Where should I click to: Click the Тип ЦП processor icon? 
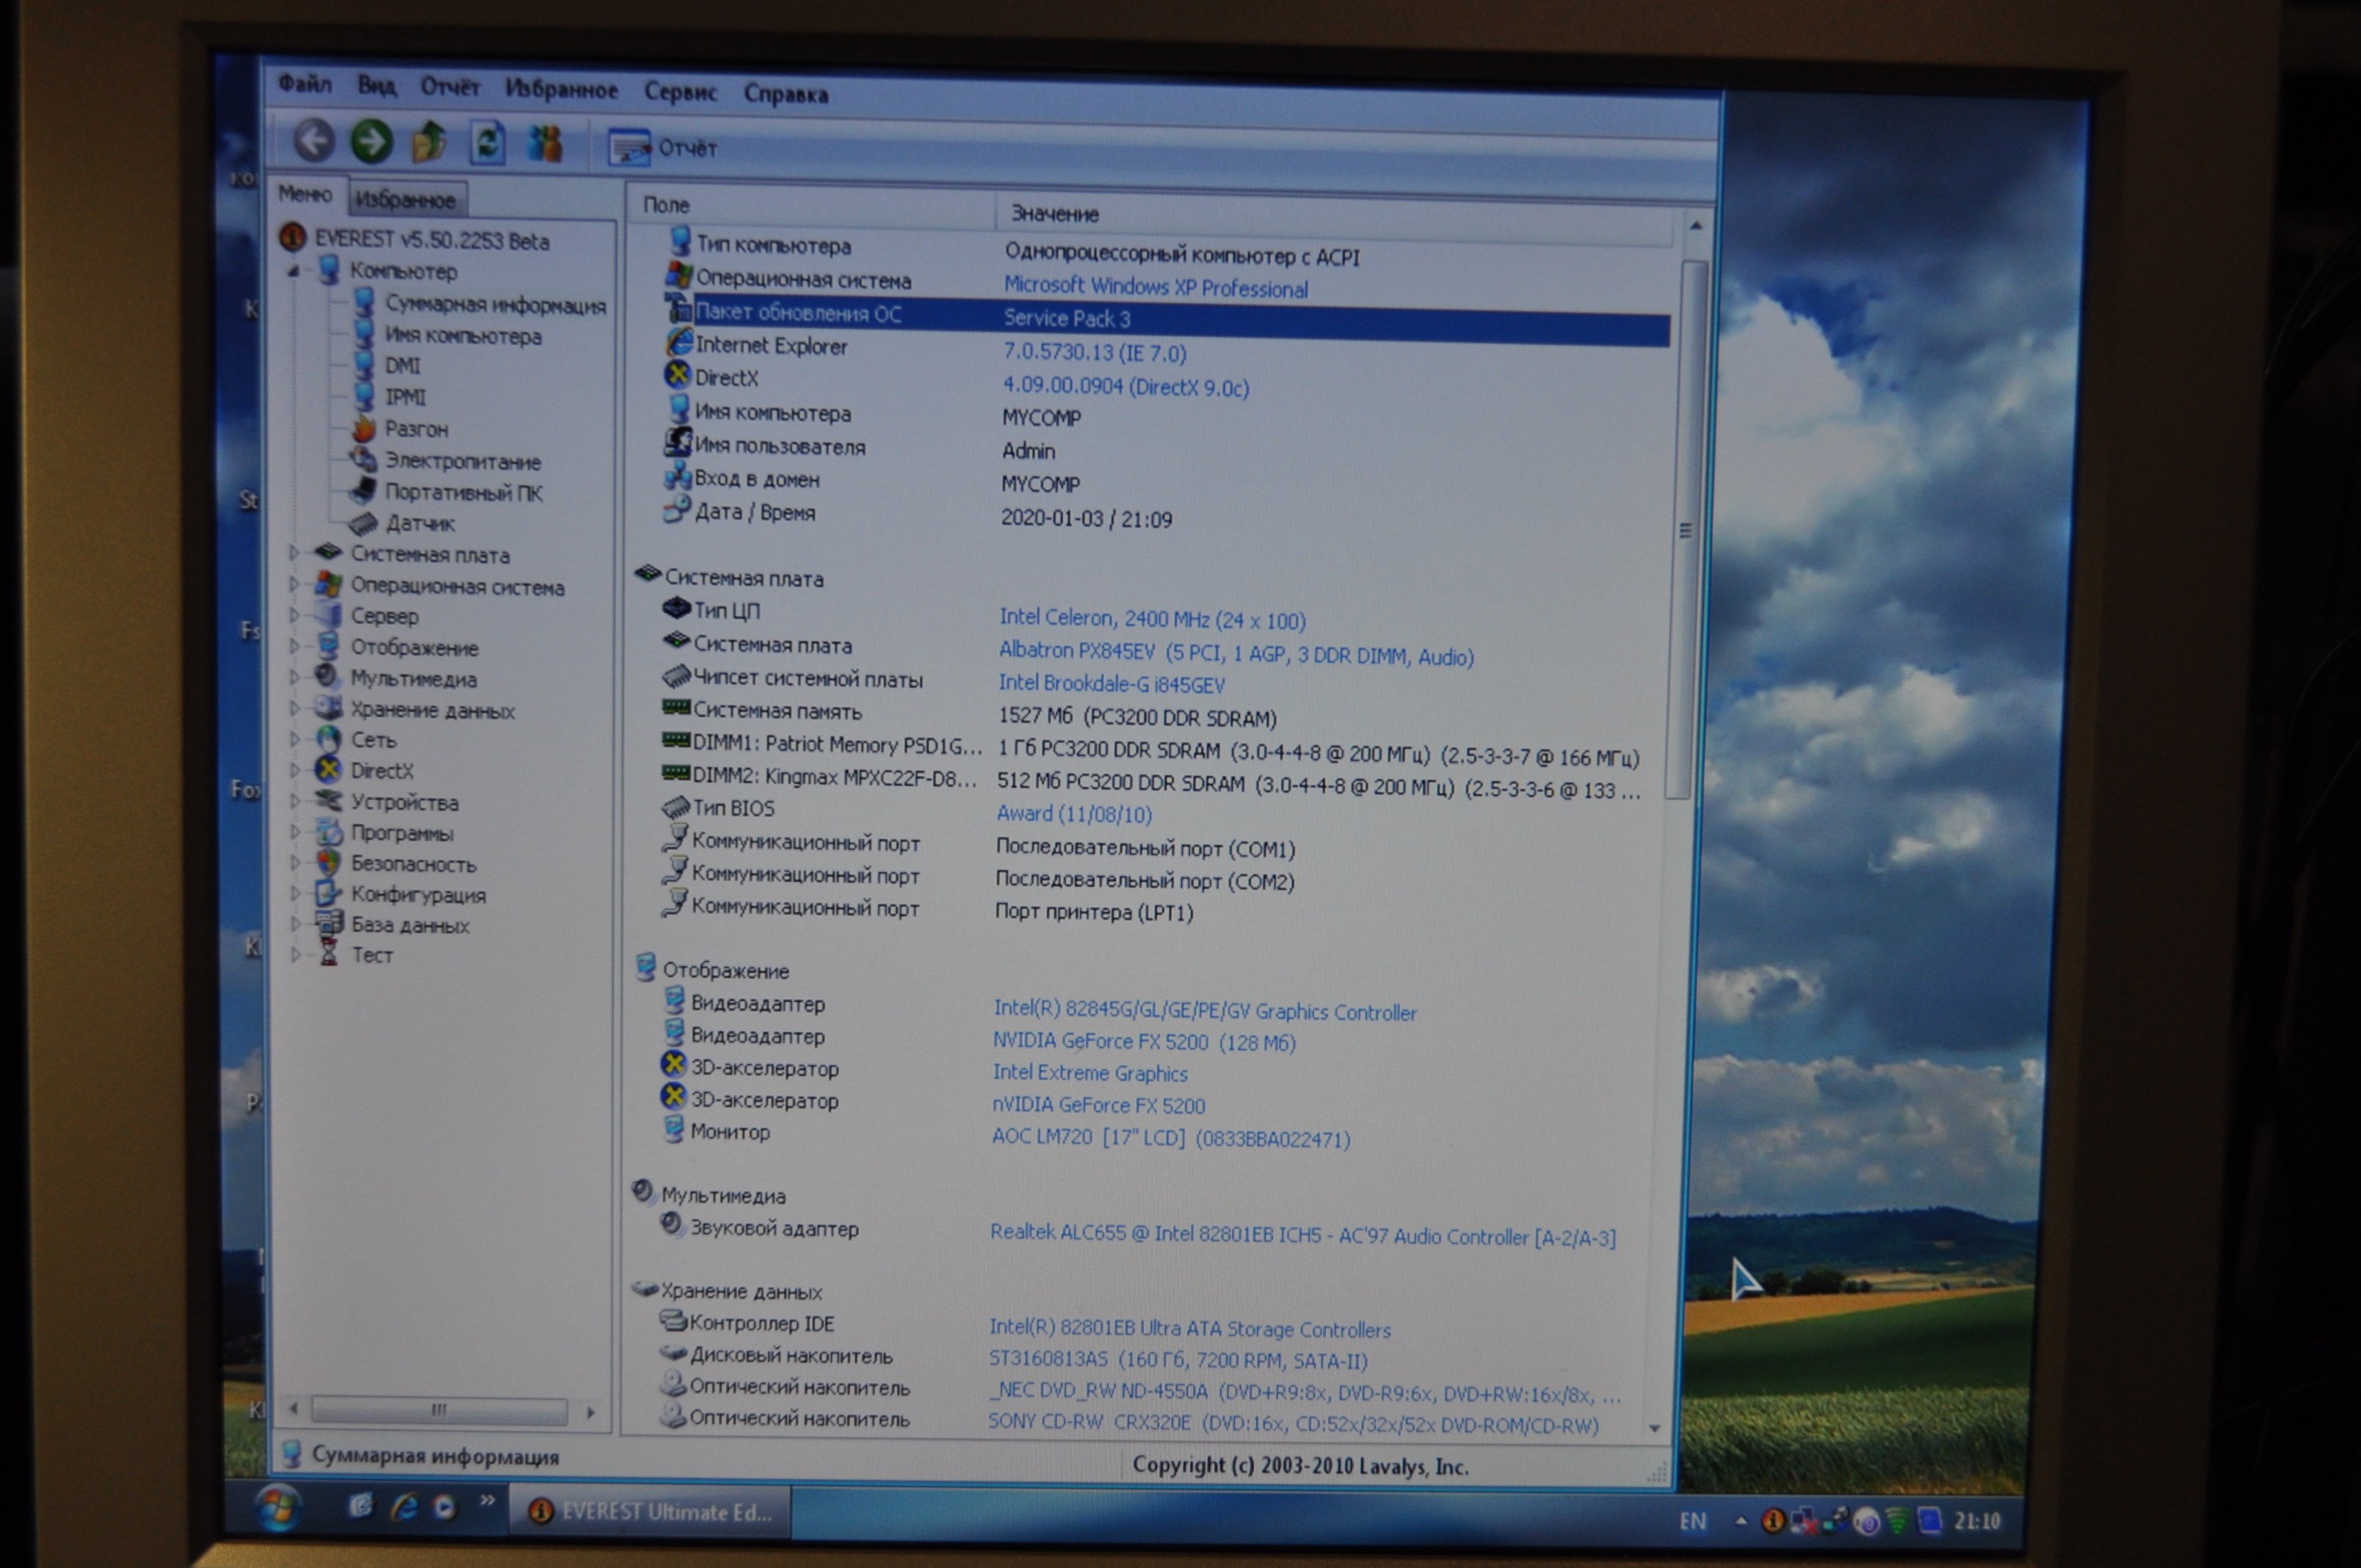pyautogui.click(x=676, y=608)
